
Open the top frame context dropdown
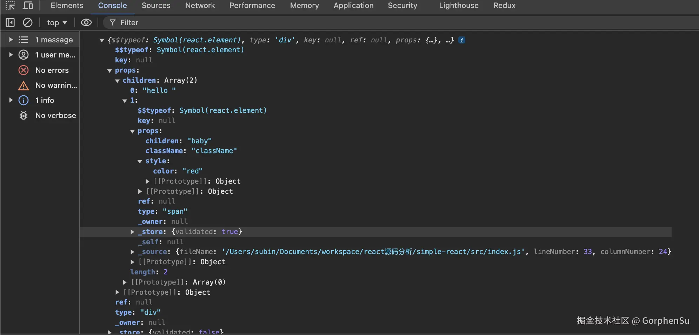pyautogui.click(x=56, y=22)
